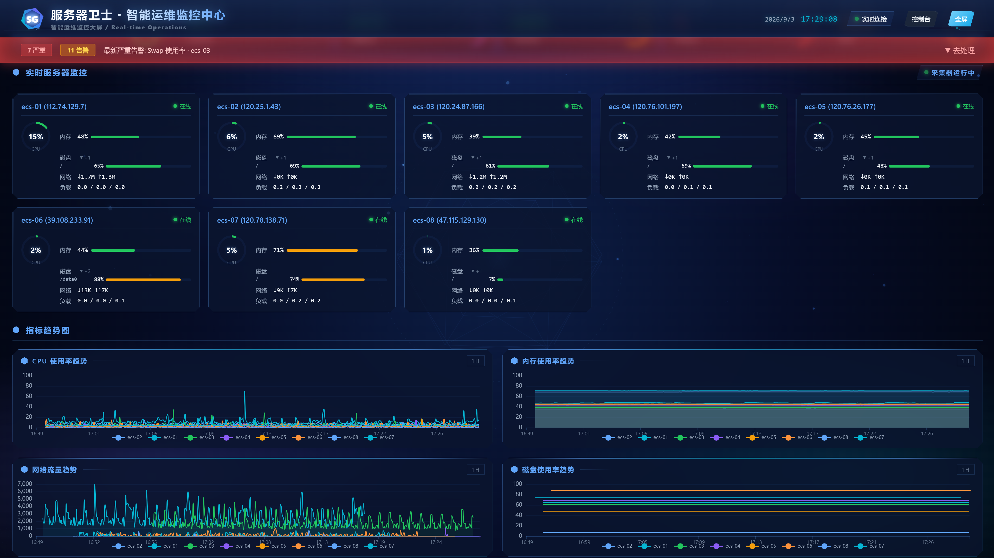Open ecs-06 (39.108.233.91) server title
The image size is (994, 558).
pos(57,220)
